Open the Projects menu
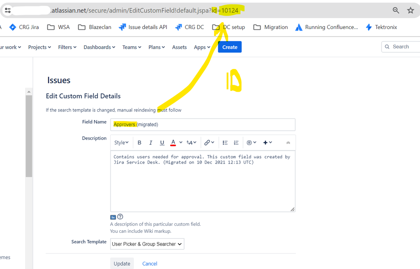The image size is (420, 269). (39, 47)
